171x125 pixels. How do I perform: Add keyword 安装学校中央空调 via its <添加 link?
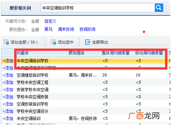point(8,90)
